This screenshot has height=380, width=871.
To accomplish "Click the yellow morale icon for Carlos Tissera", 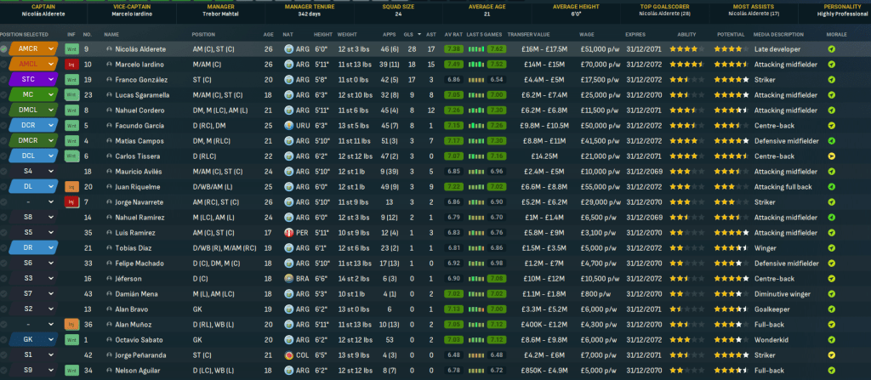I will 831,156.
